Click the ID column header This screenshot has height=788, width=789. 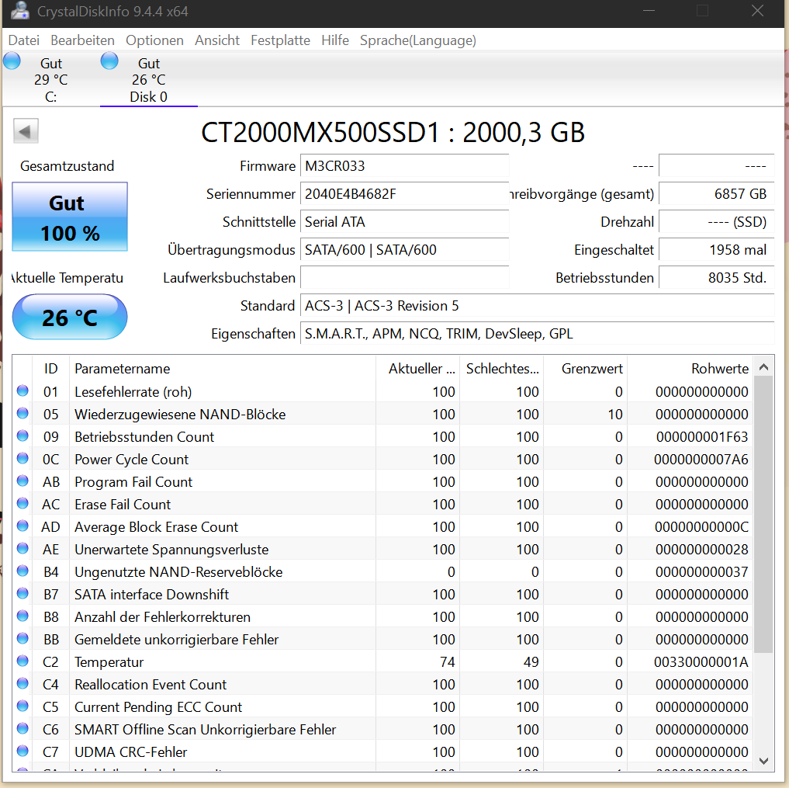pyautogui.click(x=51, y=369)
